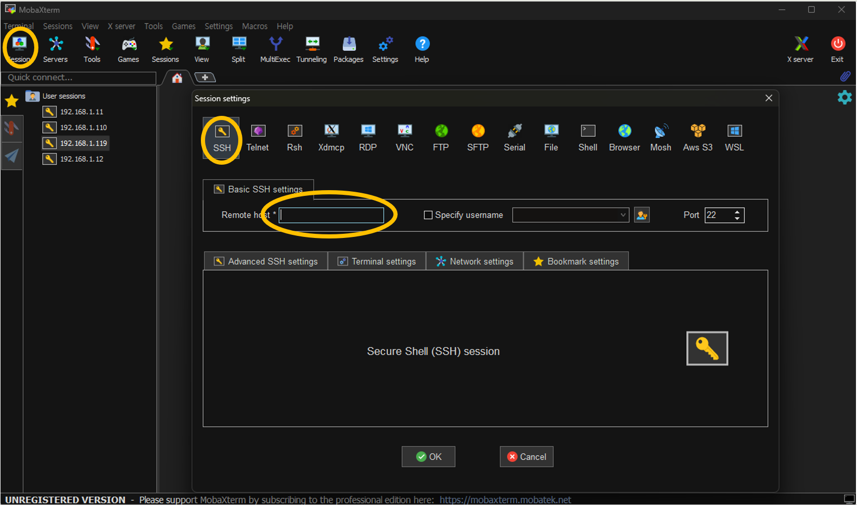Open the Servers toolbar icon
857x505 pixels.
pos(56,50)
